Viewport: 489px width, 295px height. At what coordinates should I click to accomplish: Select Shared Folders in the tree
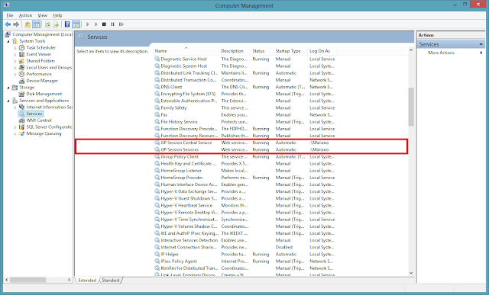[40, 61]
